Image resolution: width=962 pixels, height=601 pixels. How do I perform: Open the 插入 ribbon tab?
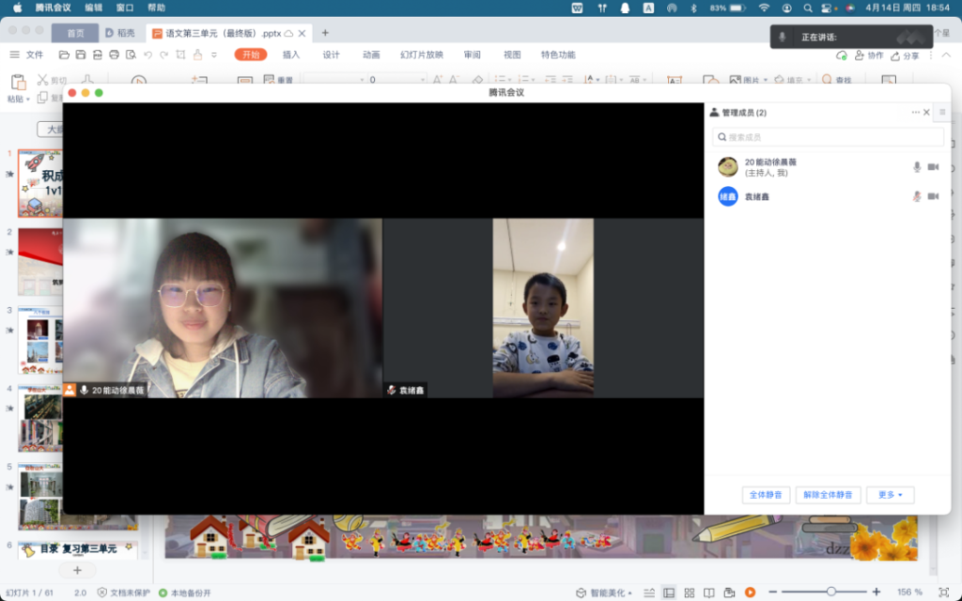(x=291, y=54)
